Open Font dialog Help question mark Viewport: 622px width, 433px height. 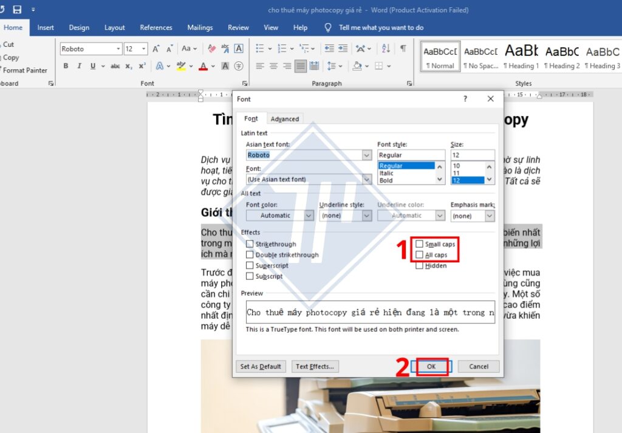(x=465, y=99)
